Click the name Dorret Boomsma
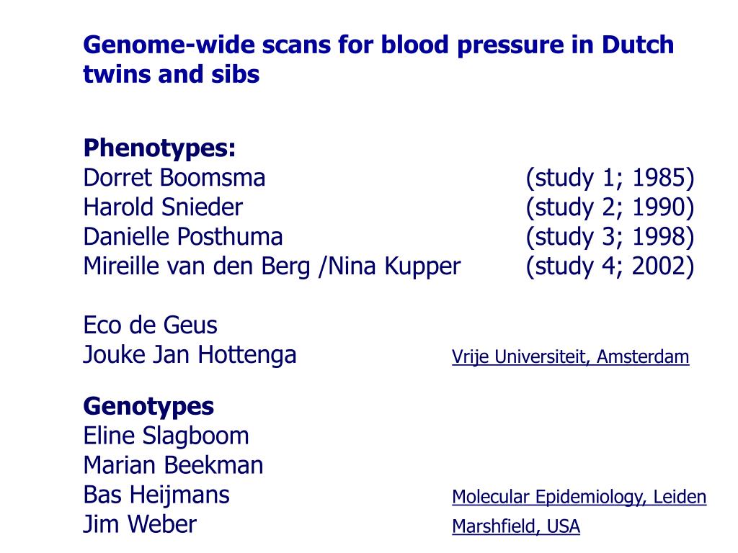 (x=174, y=178)
